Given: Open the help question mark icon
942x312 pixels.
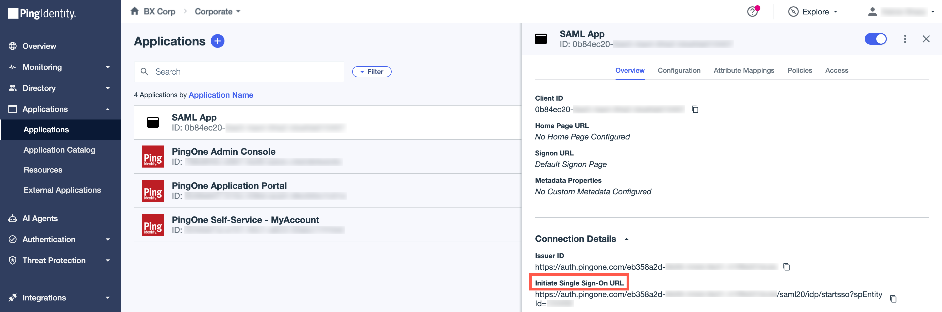Looking at the screenshot, I should coord(752,12).
